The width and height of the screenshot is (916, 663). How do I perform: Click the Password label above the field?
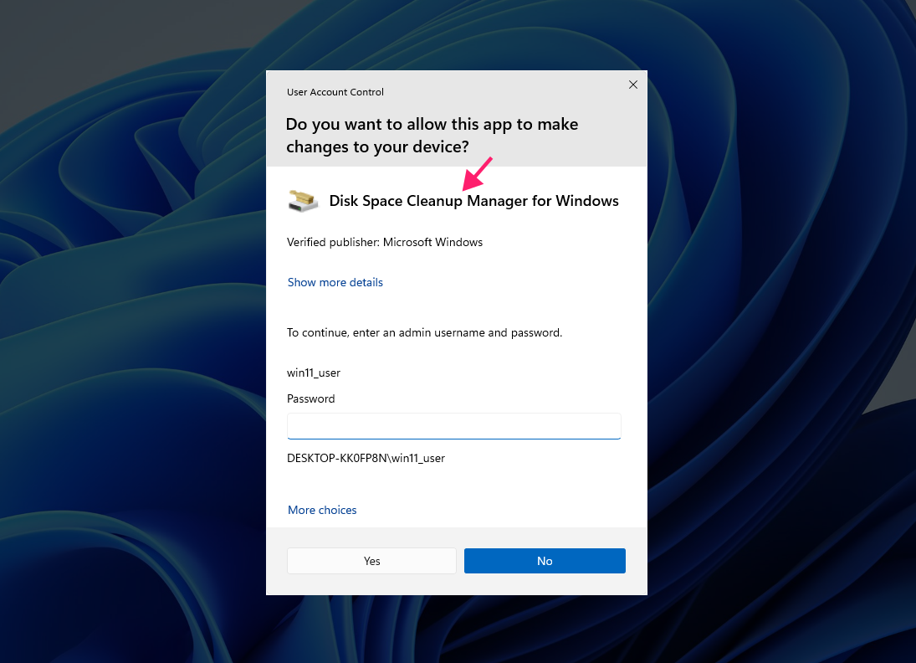(x=311, y=398)
